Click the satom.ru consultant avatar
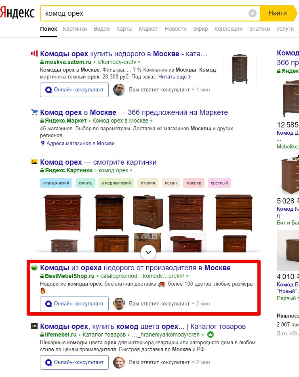The image size is (299, 377). click(119, 90)
